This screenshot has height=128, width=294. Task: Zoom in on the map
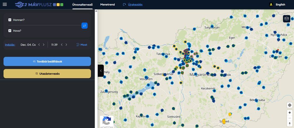point(290,113)
